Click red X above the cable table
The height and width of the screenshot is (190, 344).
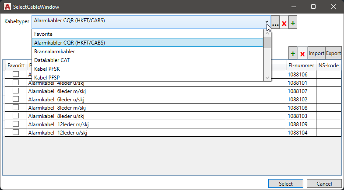(x=302, y=53)
